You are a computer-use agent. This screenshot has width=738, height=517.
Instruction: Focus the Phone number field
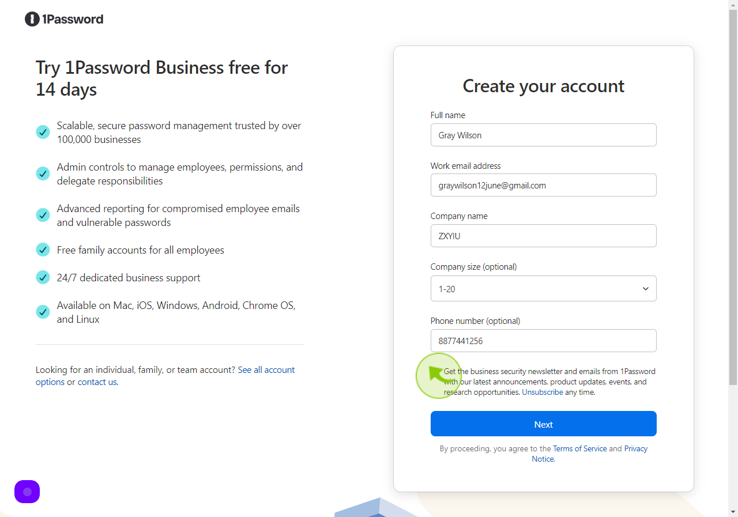(x=544, y=341)
